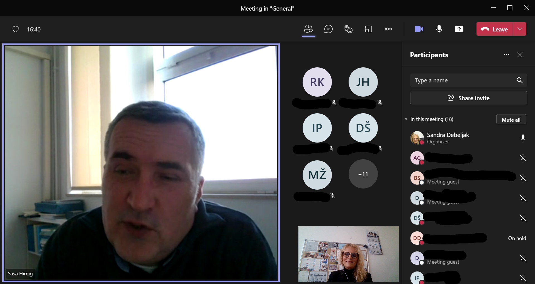Close the Participants panel

click(x=520, y=55)
